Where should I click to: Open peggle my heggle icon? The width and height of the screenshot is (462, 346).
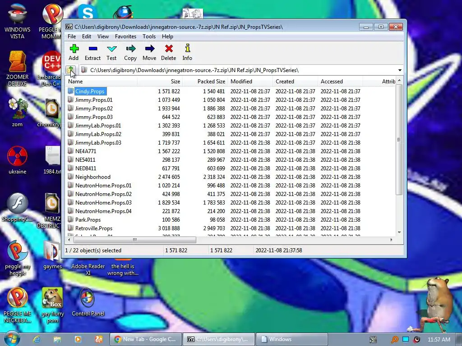pyautogui.click(x=17, y=258)
